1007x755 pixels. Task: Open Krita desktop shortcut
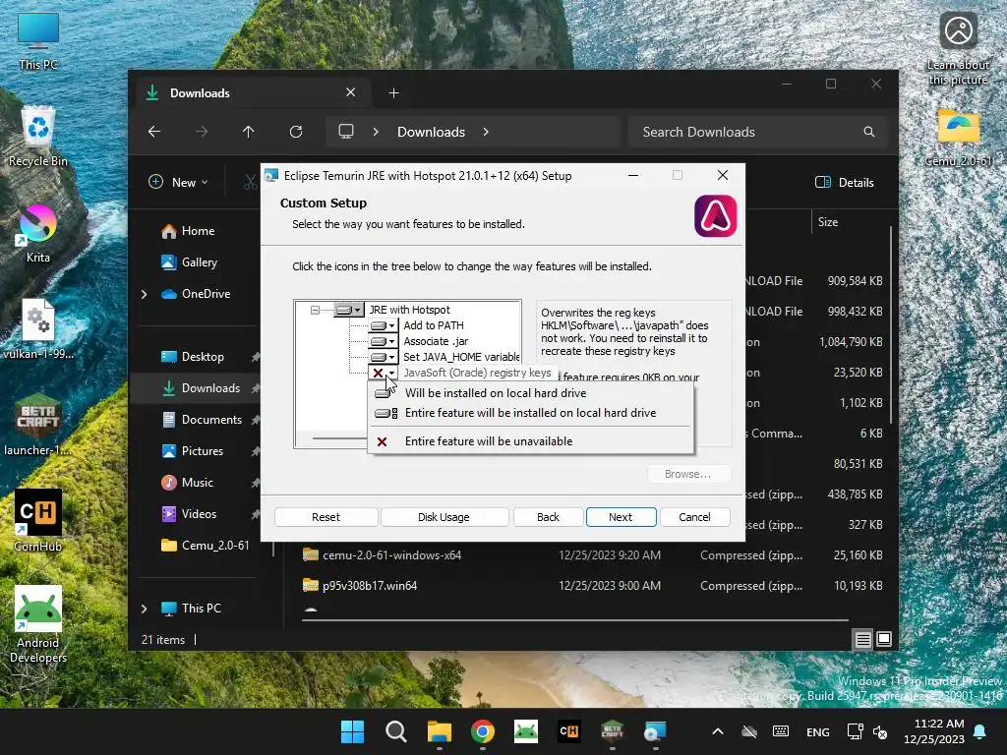[38, 233]
